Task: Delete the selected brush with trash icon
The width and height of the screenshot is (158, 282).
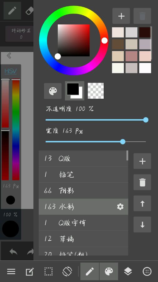Action: coord(142,182)
